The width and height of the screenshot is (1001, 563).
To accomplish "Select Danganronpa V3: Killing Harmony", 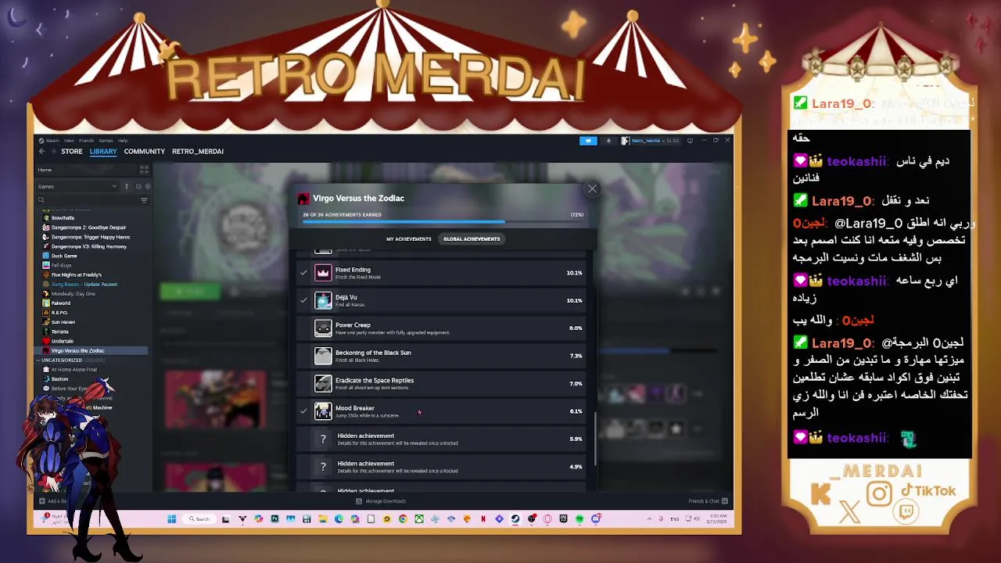I will (88, 246).
